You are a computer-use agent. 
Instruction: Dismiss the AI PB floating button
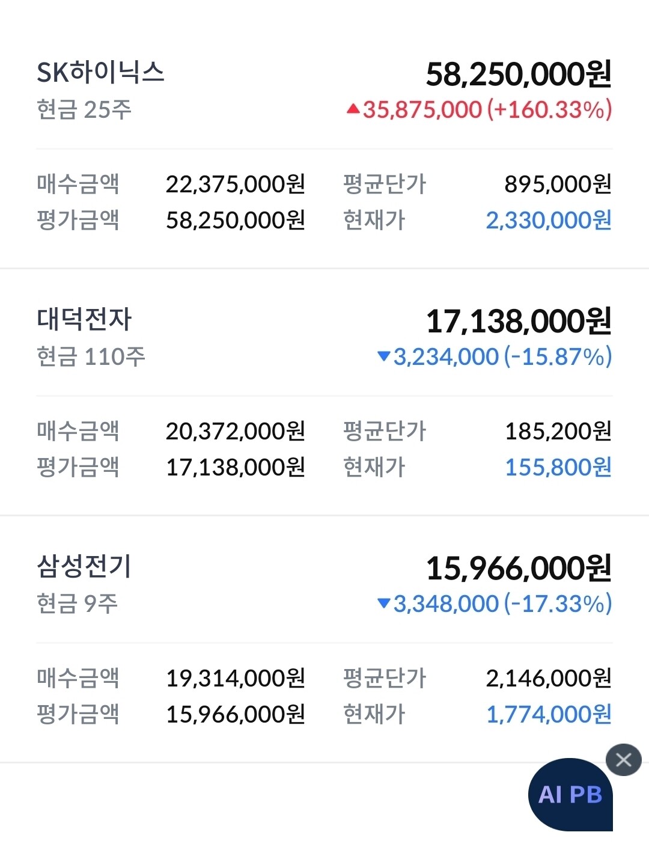tap(624, 760)
